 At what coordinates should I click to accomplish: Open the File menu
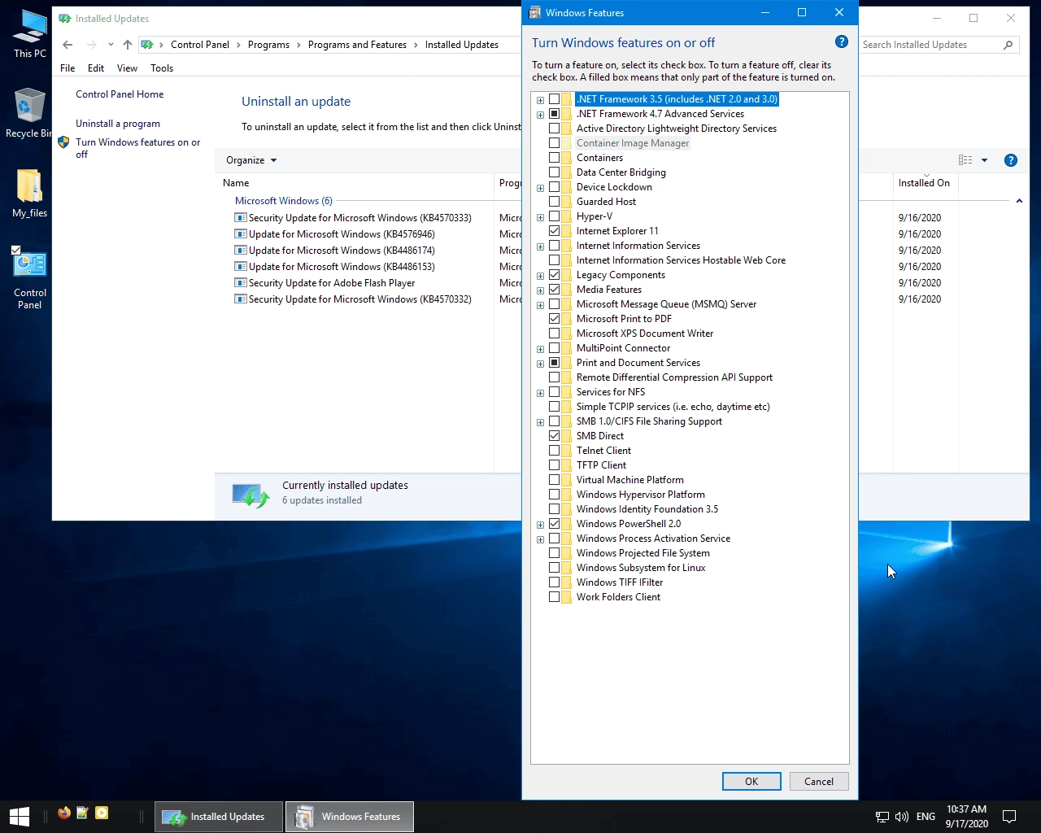click(x=68, y=68)
